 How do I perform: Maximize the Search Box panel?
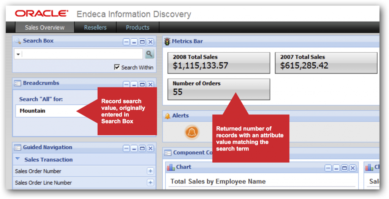(x=142, y=42)
